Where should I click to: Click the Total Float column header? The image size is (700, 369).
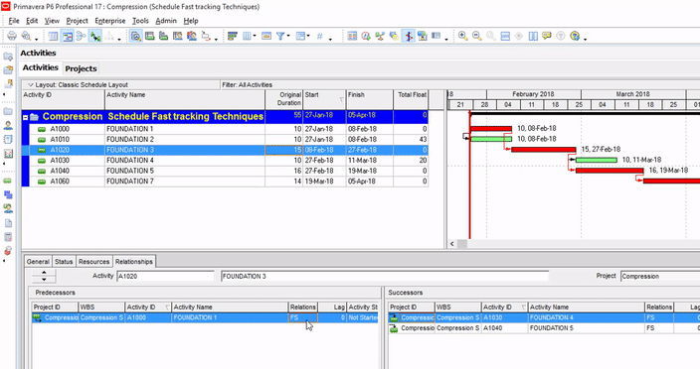[x=411, y=99]
